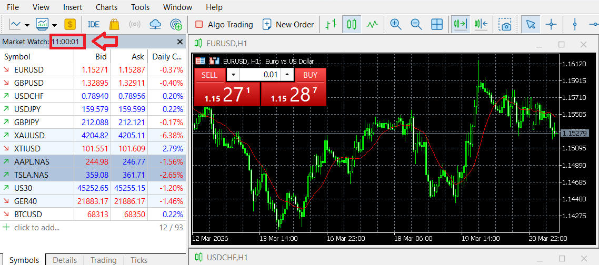The width and height of the screenshot is (599, 265).
Task: Switch to line chart display
Action: click(372, 24)
